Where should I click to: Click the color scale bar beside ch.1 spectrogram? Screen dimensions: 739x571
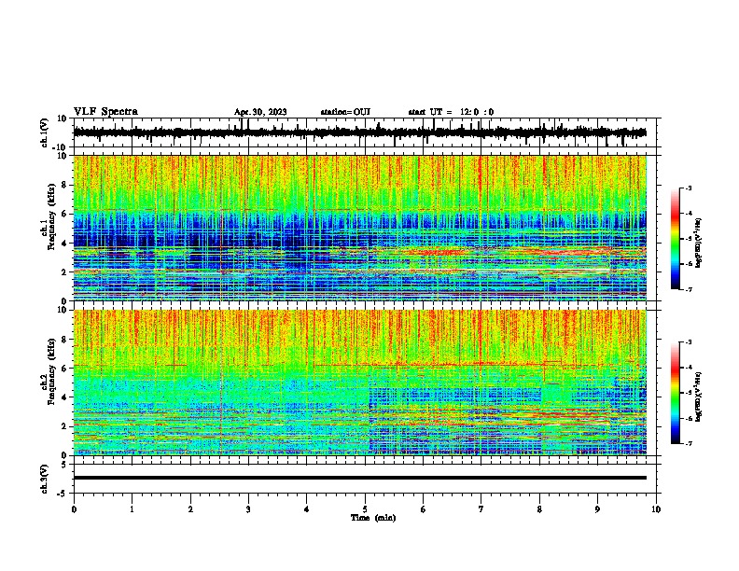[675, 239]
